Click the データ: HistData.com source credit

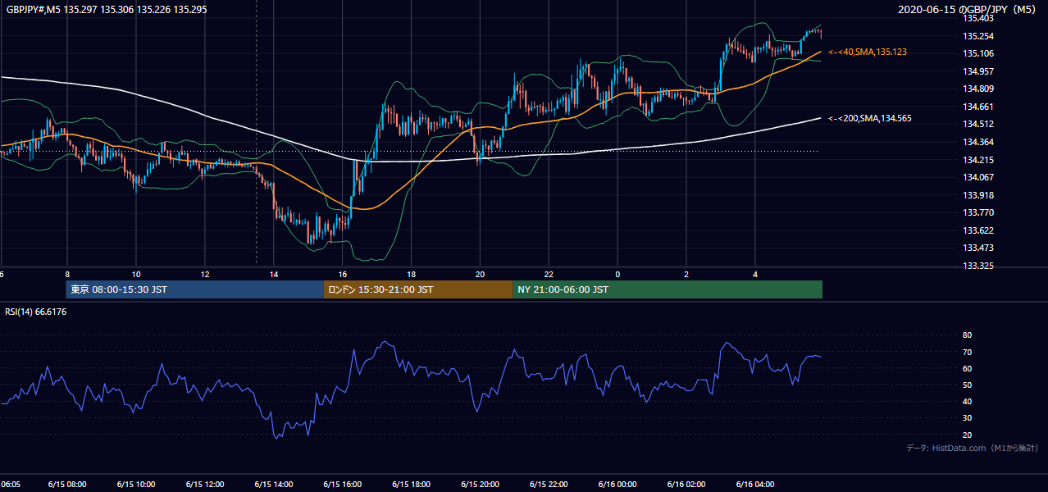tap(973, 448)
